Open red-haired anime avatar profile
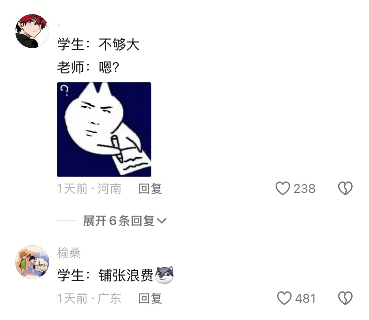369x320 pixels. [32, 31]
